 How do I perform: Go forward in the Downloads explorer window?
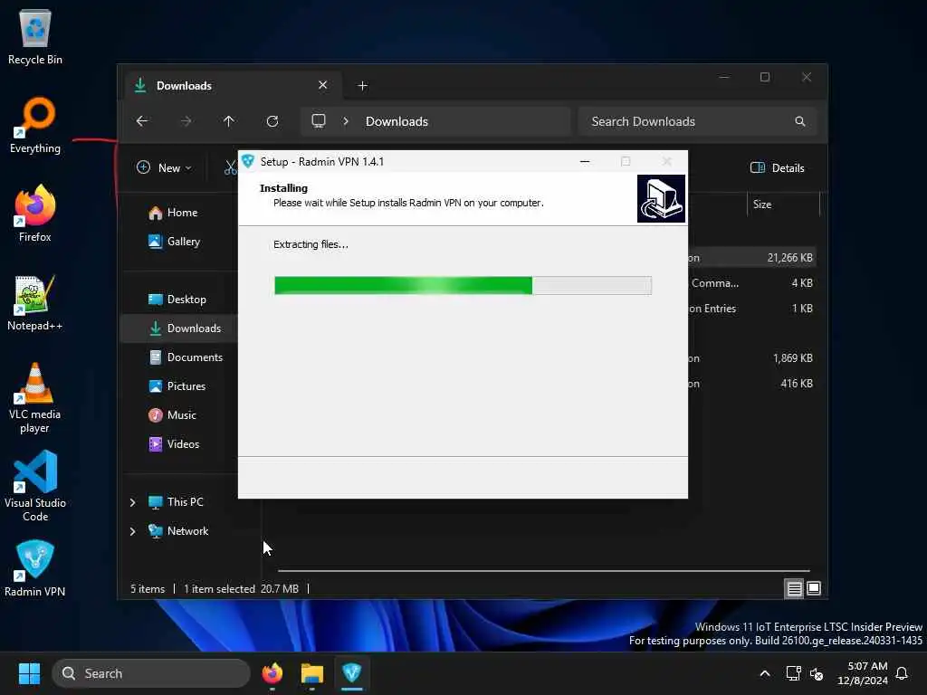(x=186, y=121)
